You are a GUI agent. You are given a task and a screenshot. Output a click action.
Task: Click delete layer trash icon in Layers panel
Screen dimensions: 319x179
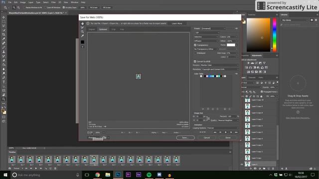coord(273,169)
